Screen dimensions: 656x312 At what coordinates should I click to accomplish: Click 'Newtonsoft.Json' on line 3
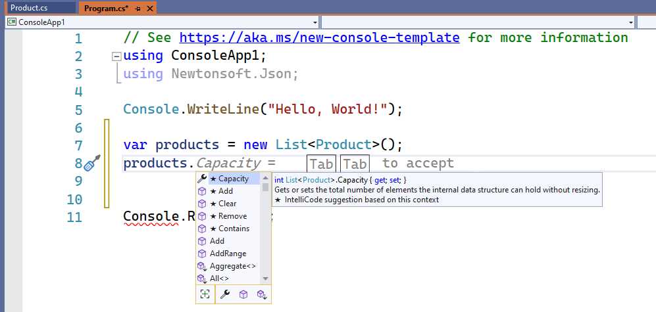point(232,74)
